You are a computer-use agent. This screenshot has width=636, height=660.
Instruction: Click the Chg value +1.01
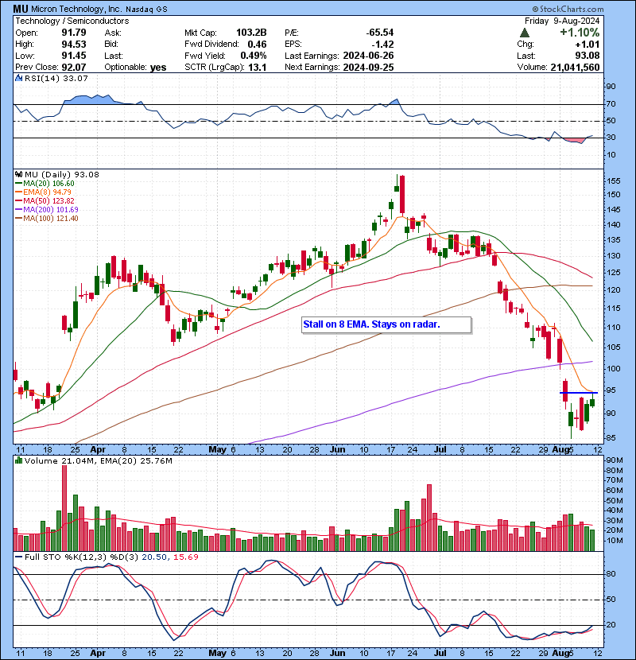[588, 45]
